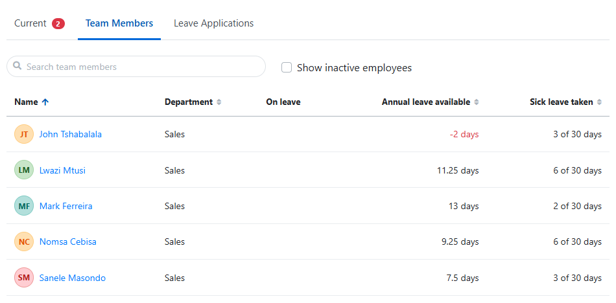Open Mark Ferreira's profile link
The image size is (616, 303).
click(66, 206)
